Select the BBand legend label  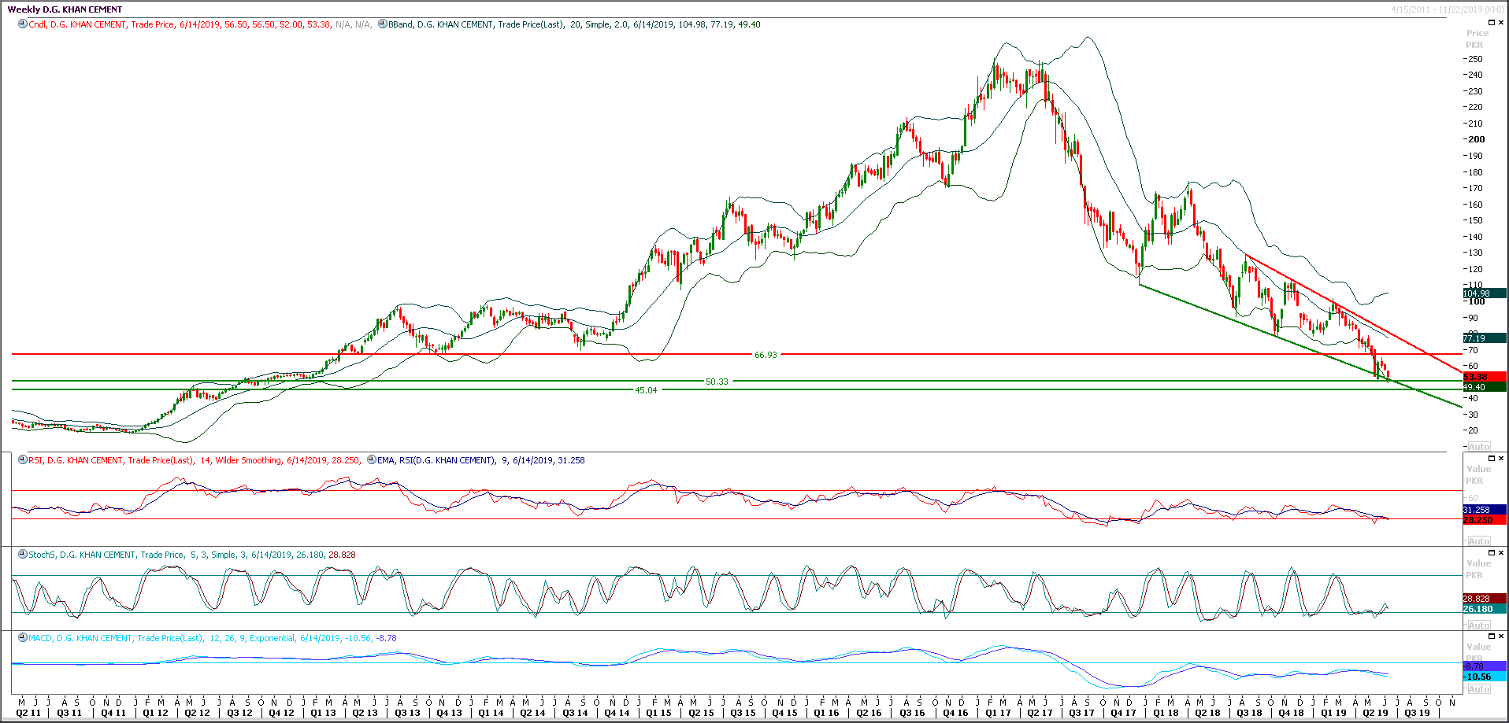574,24
